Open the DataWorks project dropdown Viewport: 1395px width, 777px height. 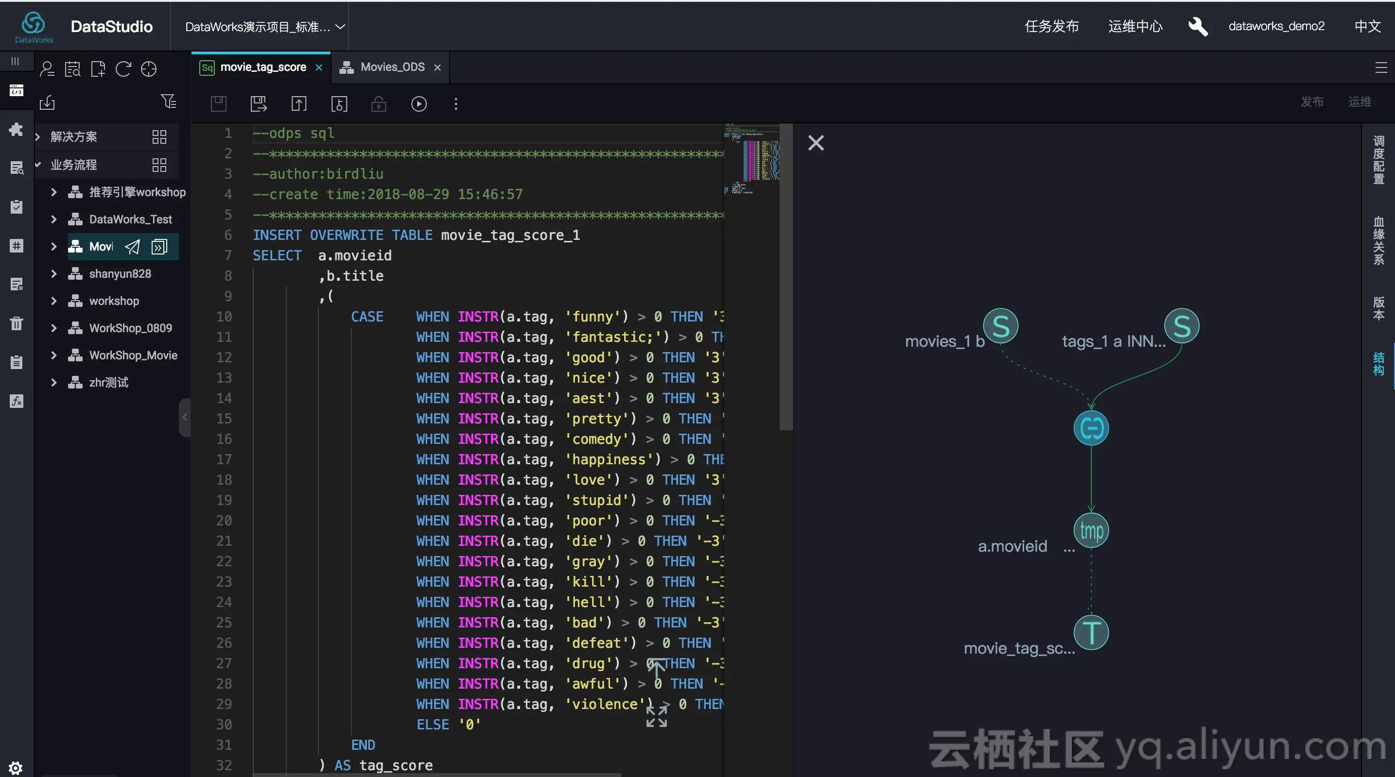[265, 27]
